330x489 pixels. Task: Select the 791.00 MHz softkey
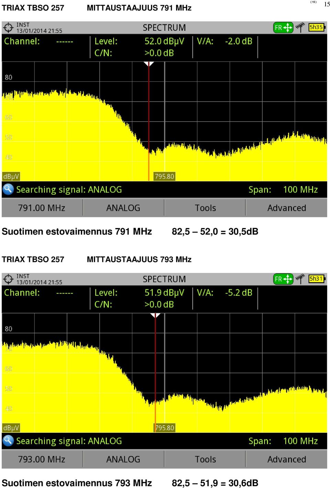coord(42,208)
